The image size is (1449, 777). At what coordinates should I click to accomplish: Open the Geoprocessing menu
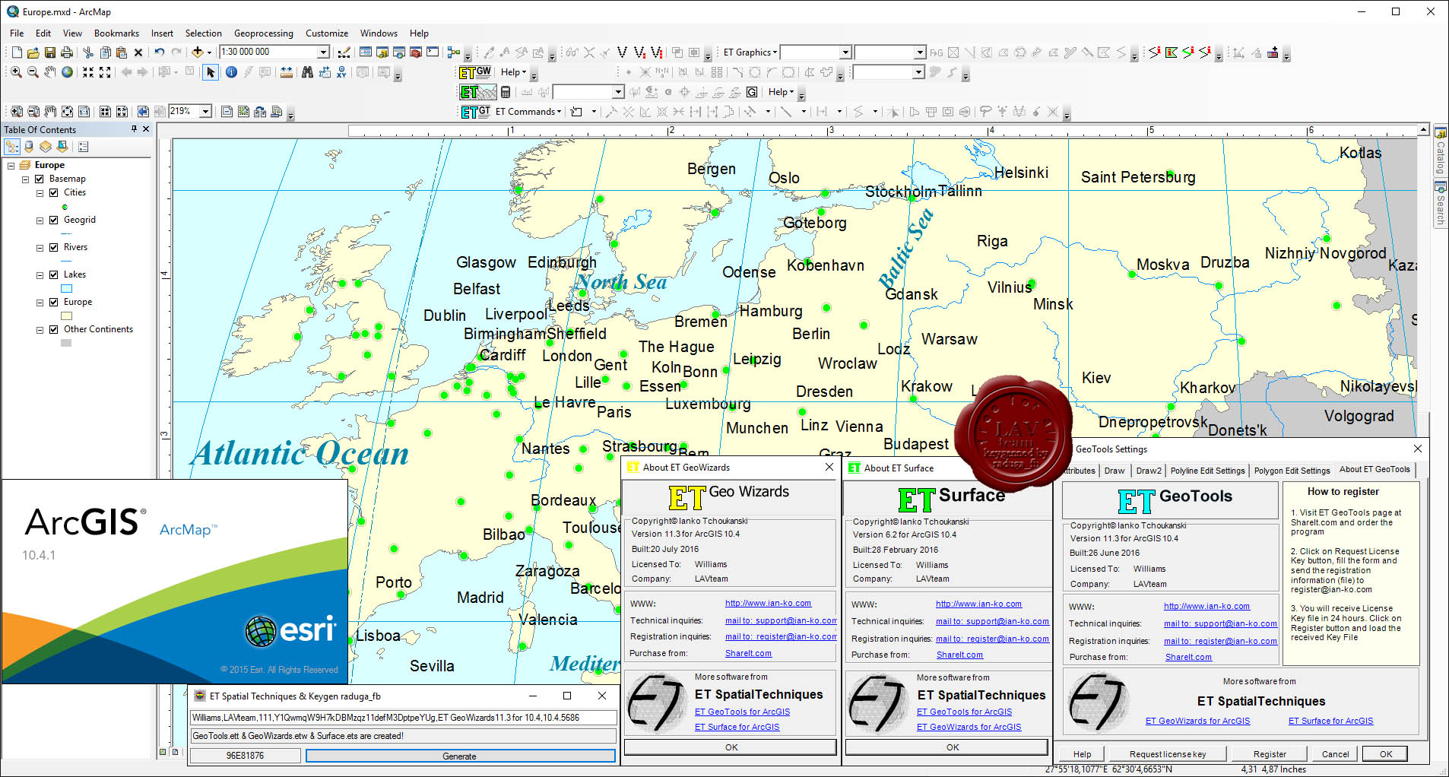pyautogui.click(x=263, y=33)
